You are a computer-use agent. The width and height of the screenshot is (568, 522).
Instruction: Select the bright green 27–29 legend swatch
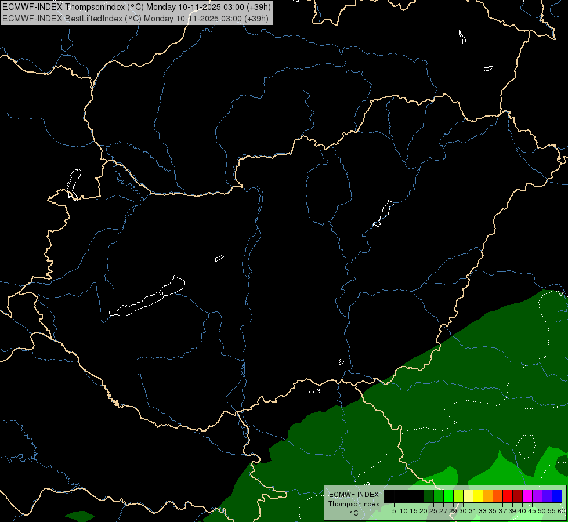pos(448,496)
